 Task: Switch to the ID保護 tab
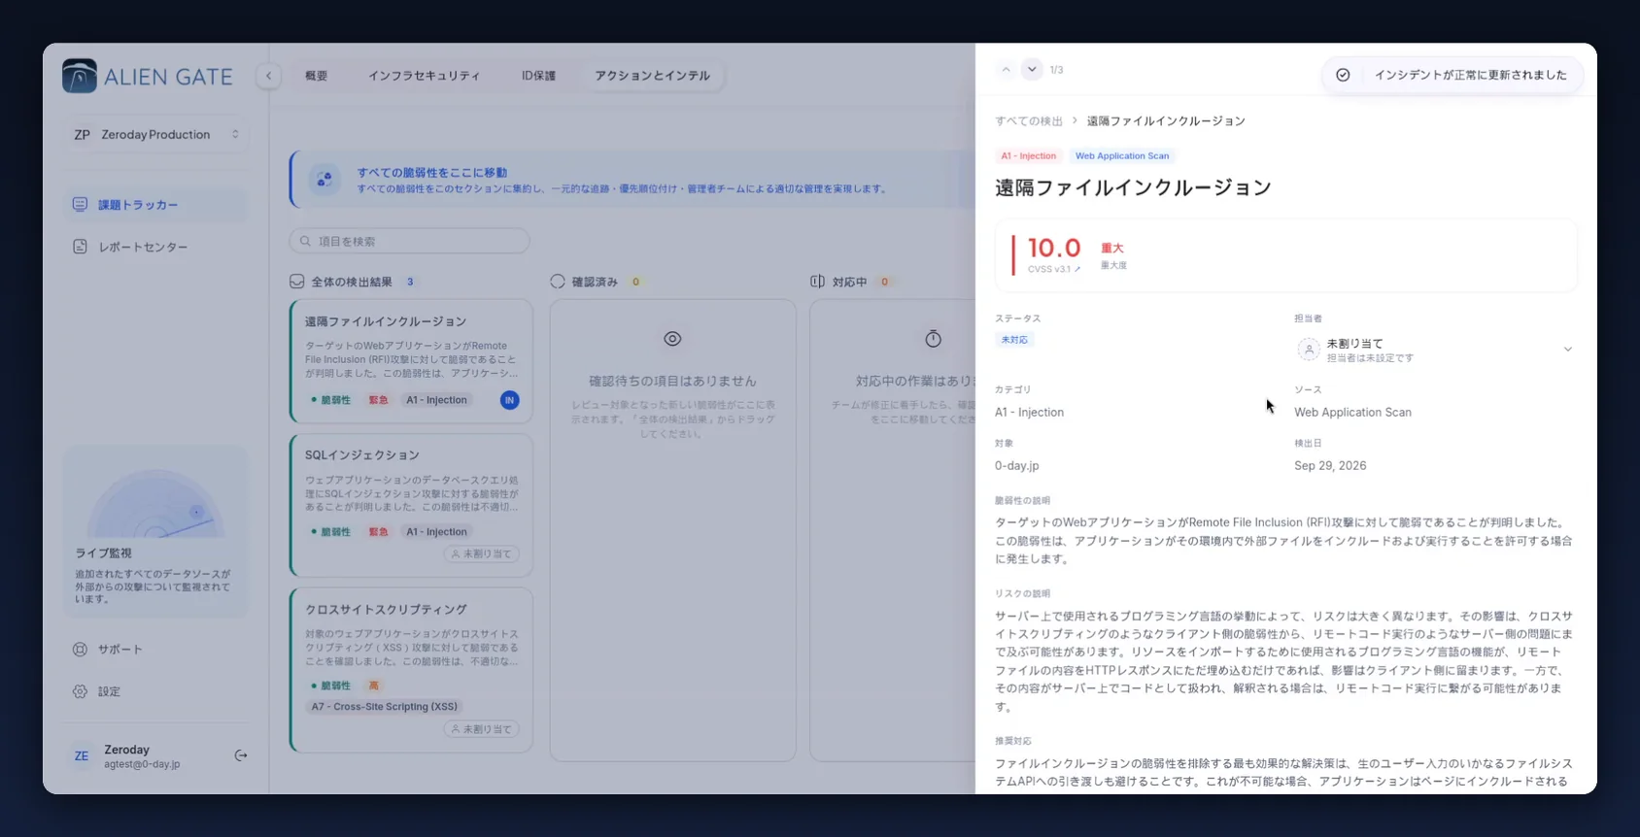pos(539,76)
